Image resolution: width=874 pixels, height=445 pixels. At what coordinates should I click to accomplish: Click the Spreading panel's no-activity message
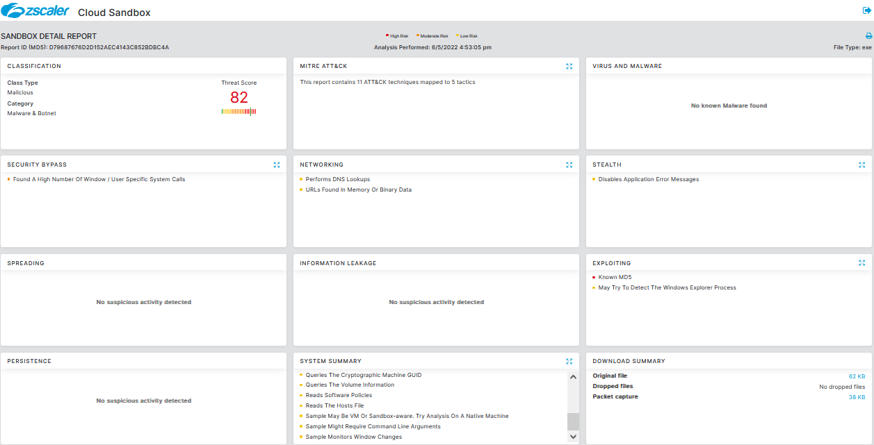click(143, 302)
